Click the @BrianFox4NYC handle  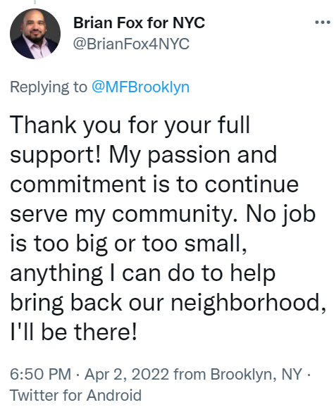click(x=131, y=44)
